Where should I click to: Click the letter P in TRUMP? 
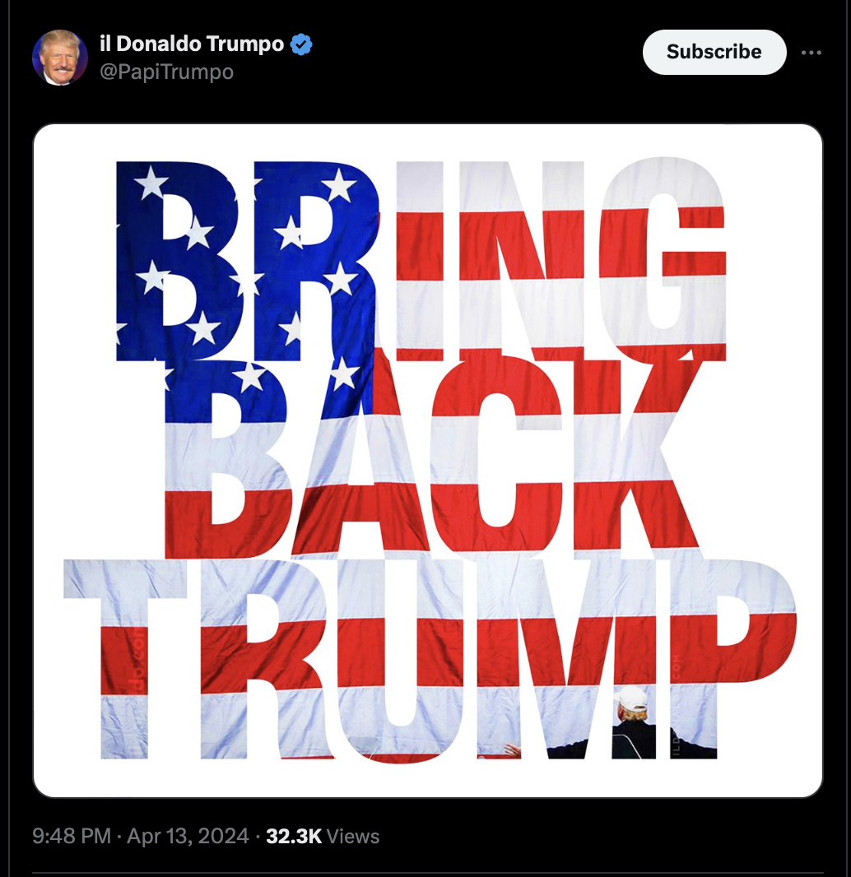coord(733,659)
